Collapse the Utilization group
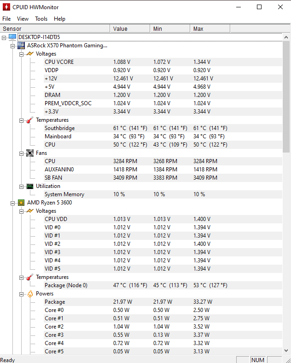The height and width of the screenshot is (363, 291). tap(22, 187)
